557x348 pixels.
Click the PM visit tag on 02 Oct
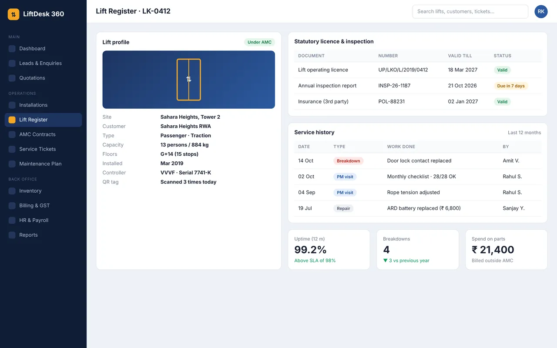click(345, 177)
